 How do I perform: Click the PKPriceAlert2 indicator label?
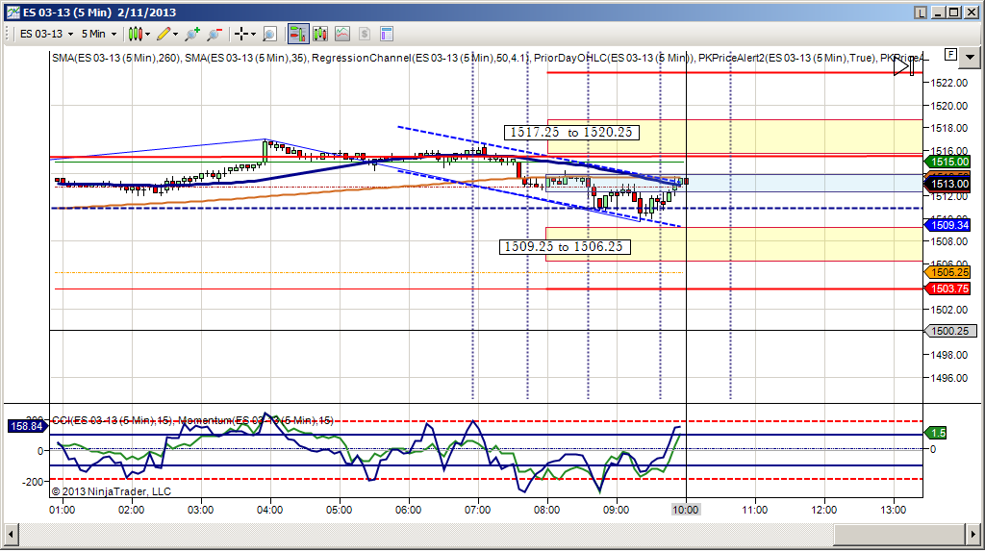(787, 58)
